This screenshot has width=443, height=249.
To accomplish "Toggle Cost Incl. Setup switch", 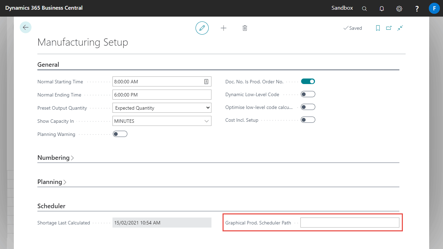I will [x=308, y=120].
